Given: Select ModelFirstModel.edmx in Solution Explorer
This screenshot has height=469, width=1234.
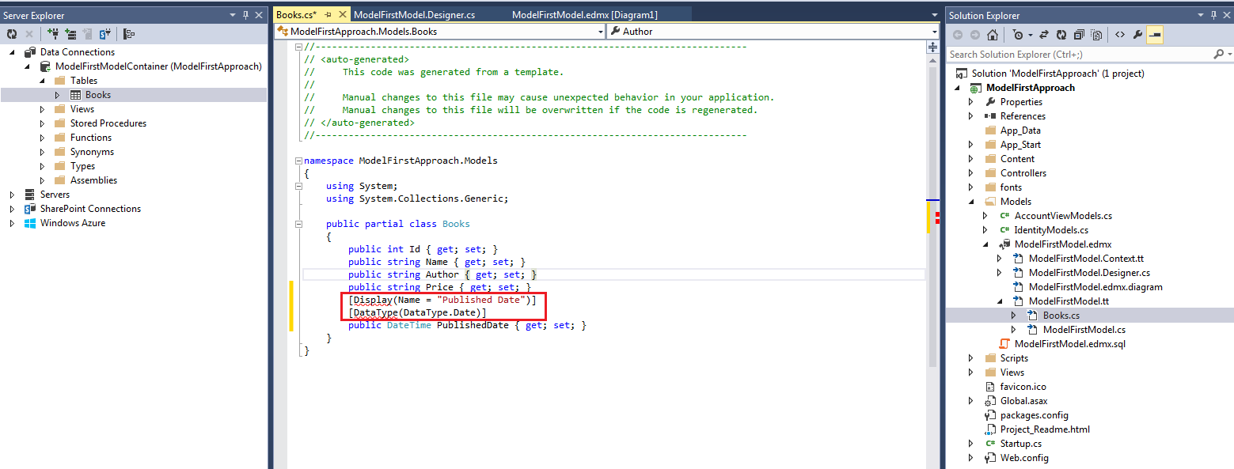Looking at the screenshot, I should 1063,244.
